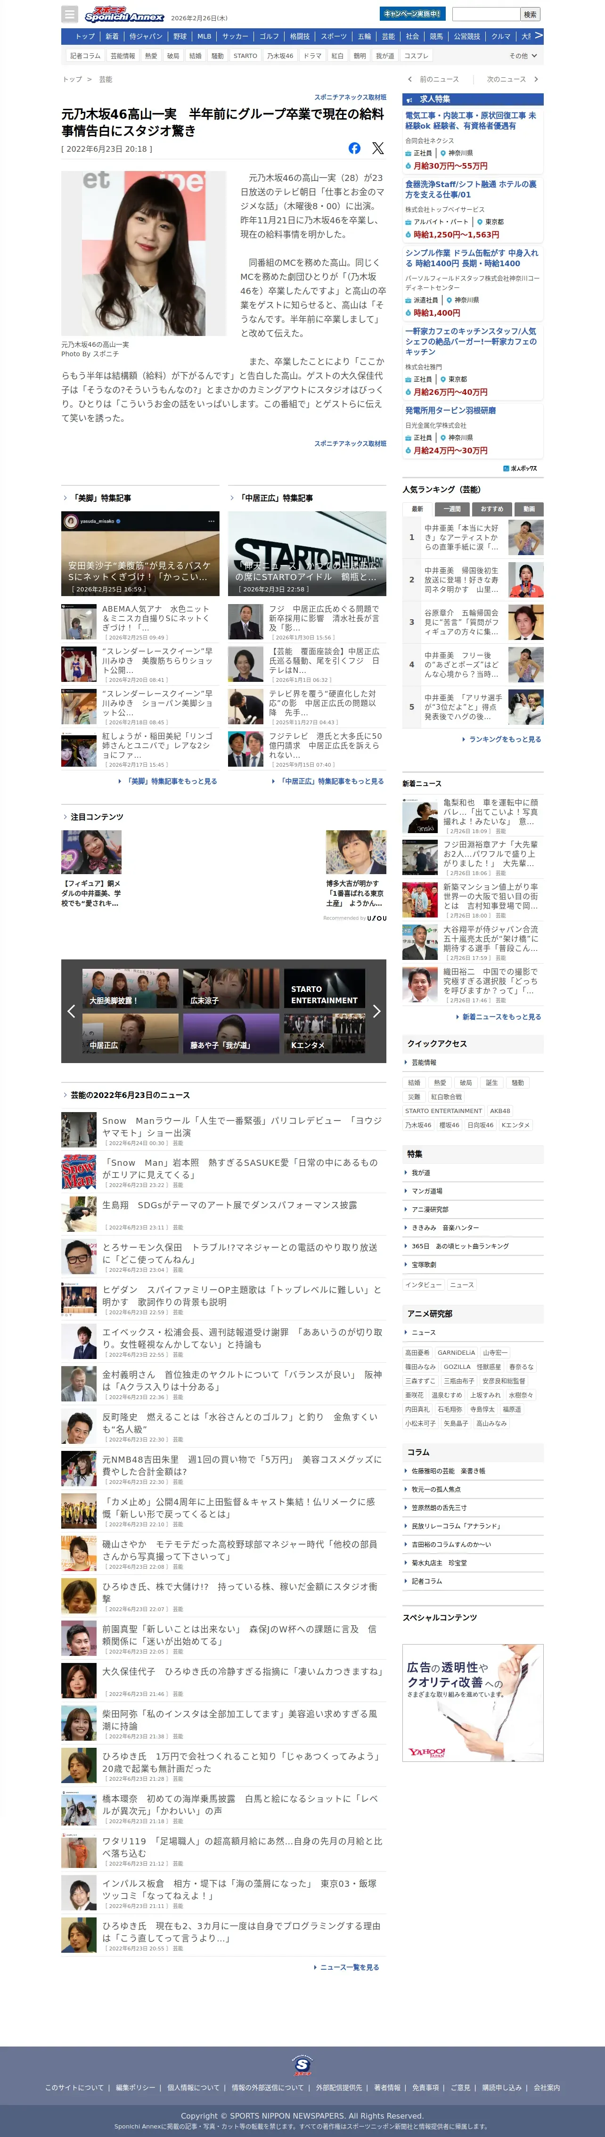This screenshot has width=605, height=2137.
Task: Click the 高山みなみ anime tag
Action: (491, 1424)
